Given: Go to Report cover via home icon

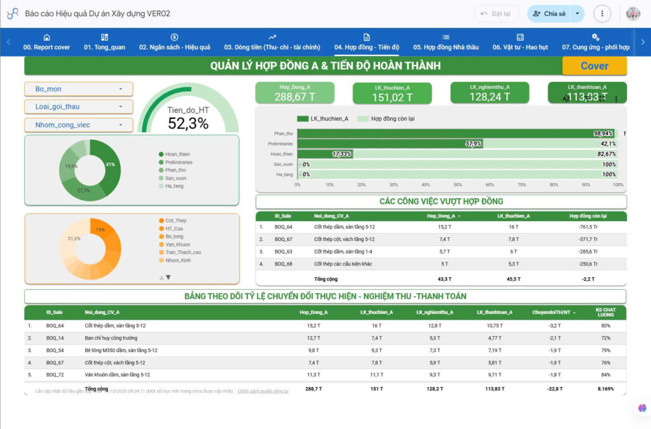Looking at the screenshot, I should coord(46,37).
